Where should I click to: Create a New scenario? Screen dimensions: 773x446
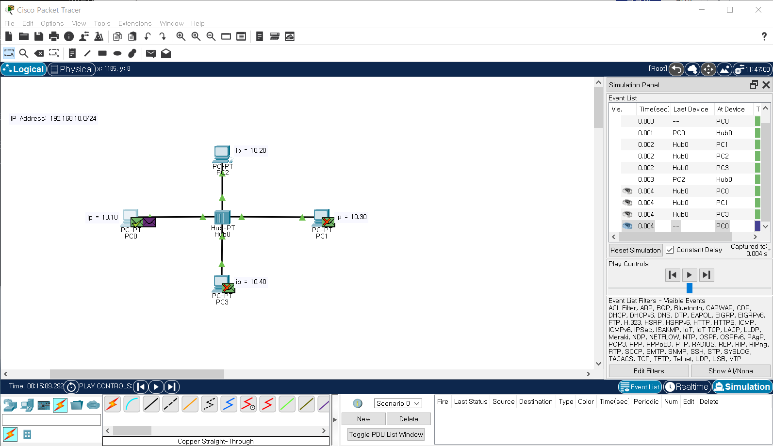point(363,419)
